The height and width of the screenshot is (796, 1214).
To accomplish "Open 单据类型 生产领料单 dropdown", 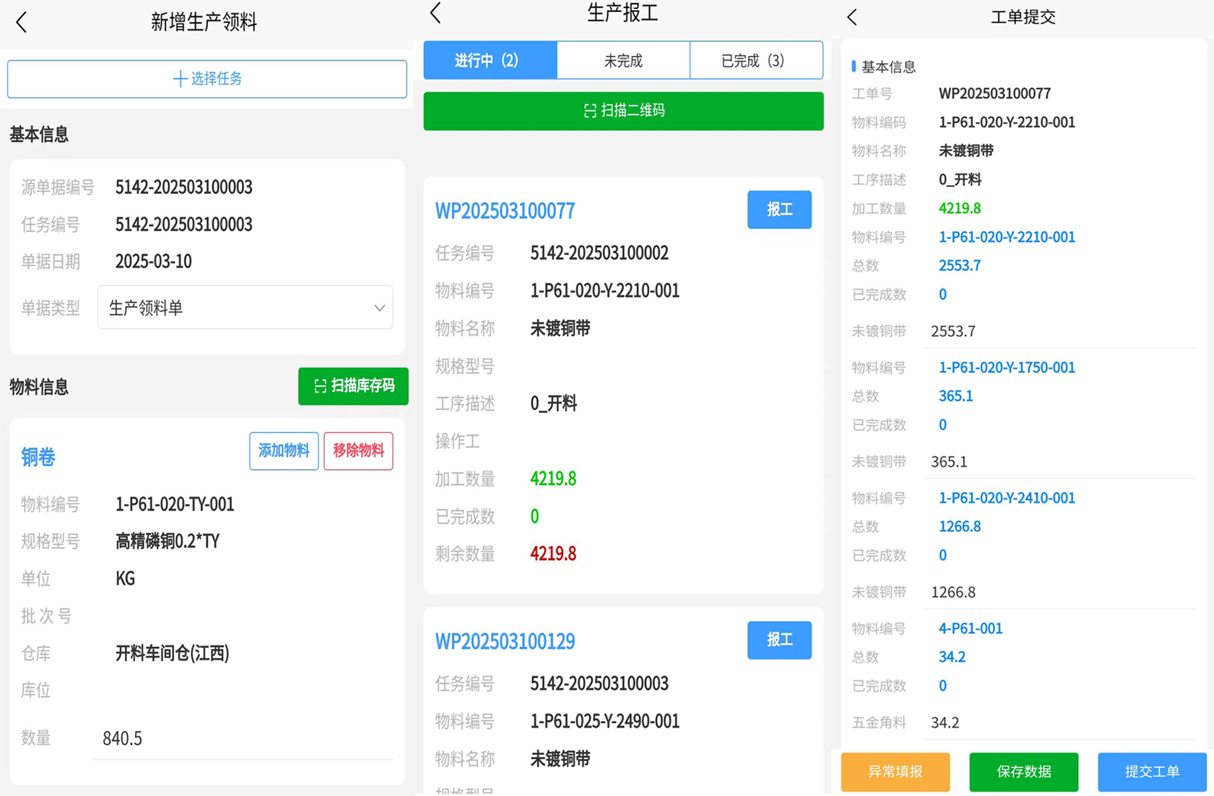I will [x=245, y=308].
